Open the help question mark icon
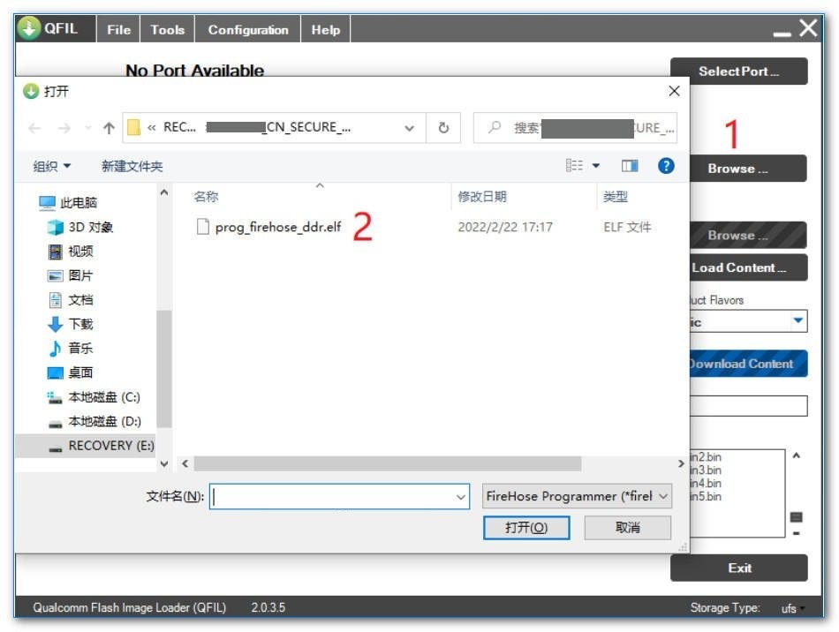The width and height of the screenshot is (839, 632). point(666,166)
